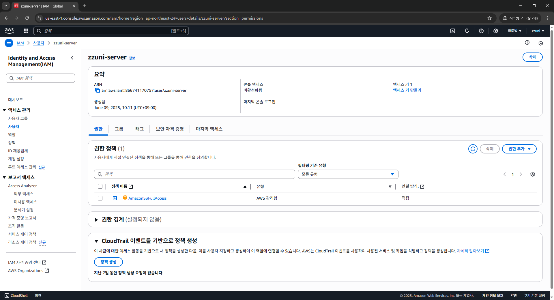Open the 정보 link next to zzuni-server
Image resolution: width=554 pixels, height=300 pixels.
coord(132,58)
